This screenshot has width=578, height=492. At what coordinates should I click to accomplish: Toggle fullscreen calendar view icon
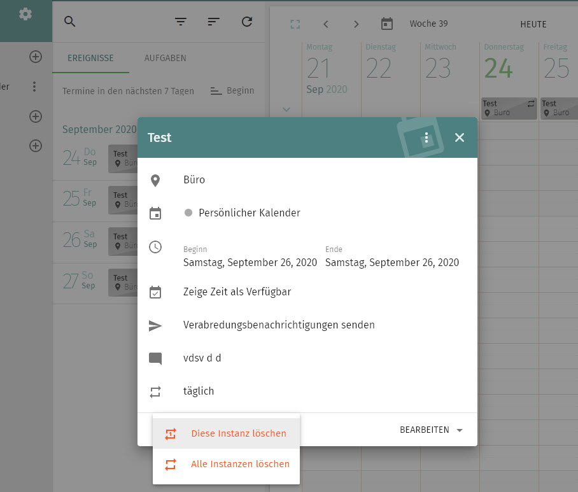295,24
